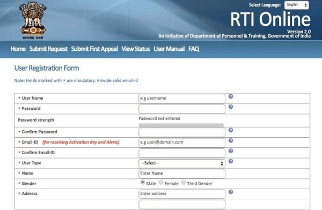Select the Male gender radio button
The image size is (322, 210).
[x=142, y=182]
